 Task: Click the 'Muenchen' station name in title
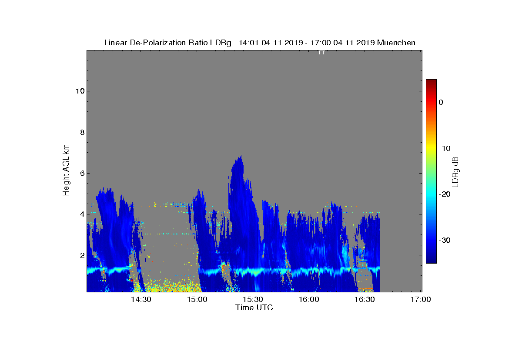[x=396, y=43]
